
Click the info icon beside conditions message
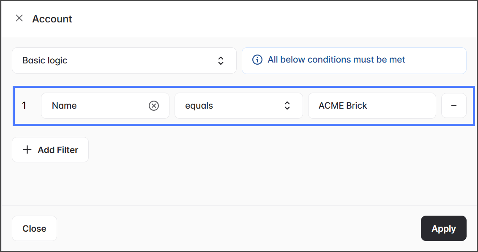257,60
